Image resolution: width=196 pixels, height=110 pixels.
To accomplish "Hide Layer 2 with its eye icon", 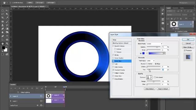I will pyautogui.click(x=168, y=24).
